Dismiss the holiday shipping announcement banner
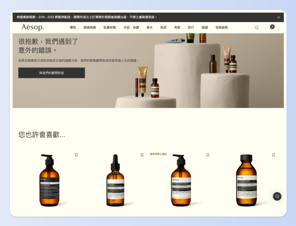The height and width of the screenshot is (226, 296). pyautogui.click(x=278, y=17)
